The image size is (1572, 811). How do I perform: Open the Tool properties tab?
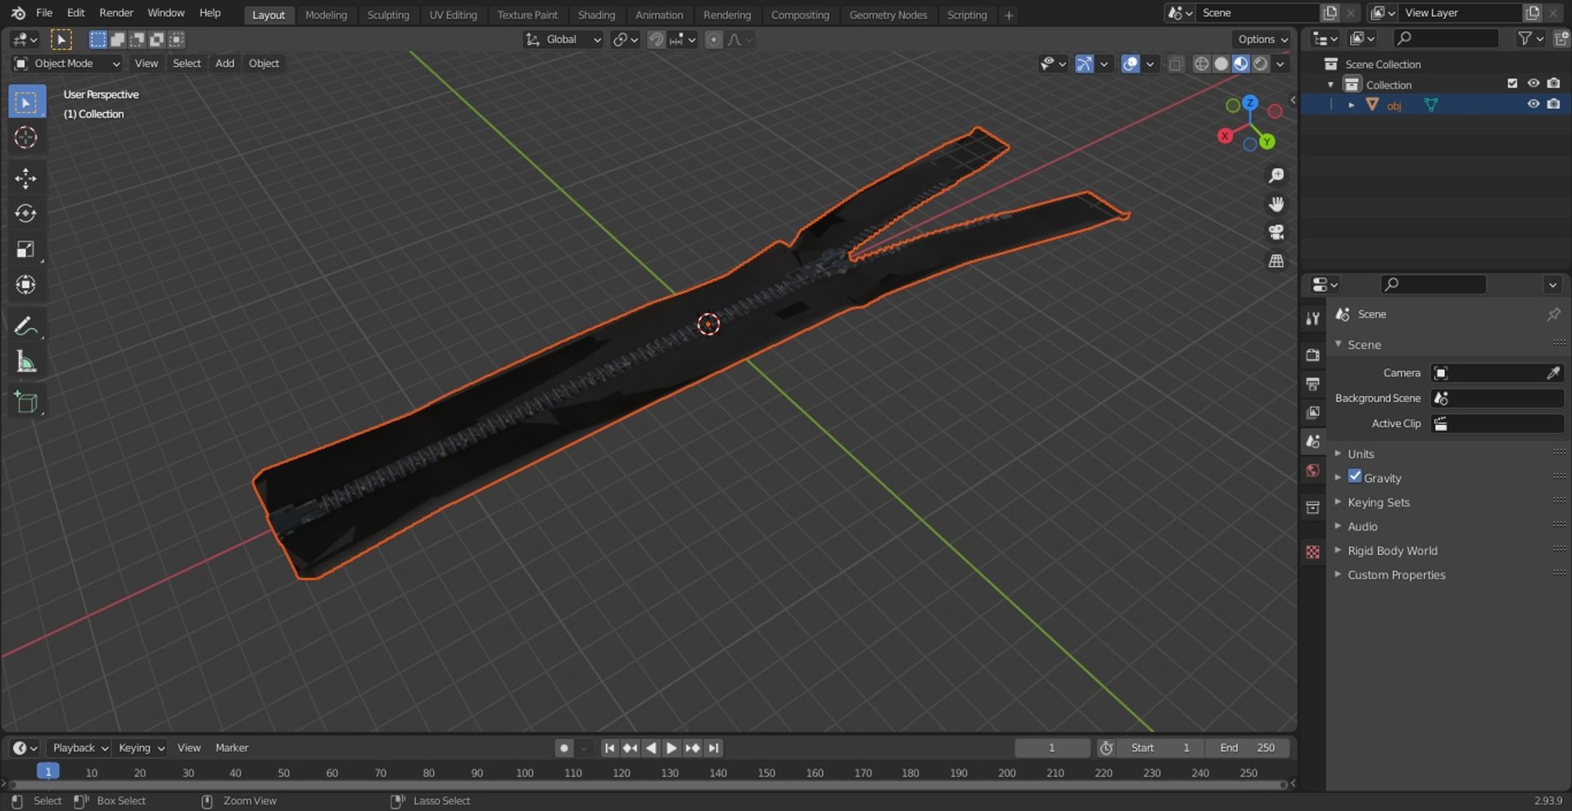[1312, 318]
